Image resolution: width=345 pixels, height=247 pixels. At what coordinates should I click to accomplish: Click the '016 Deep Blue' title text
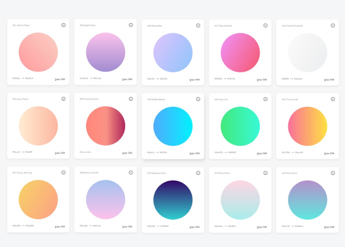154,26
